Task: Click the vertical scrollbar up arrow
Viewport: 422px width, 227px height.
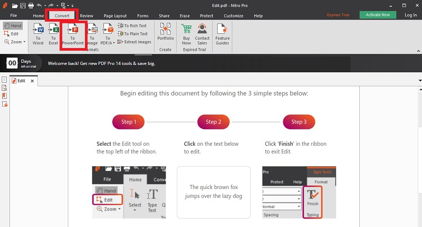Action: tap(420, 90)
